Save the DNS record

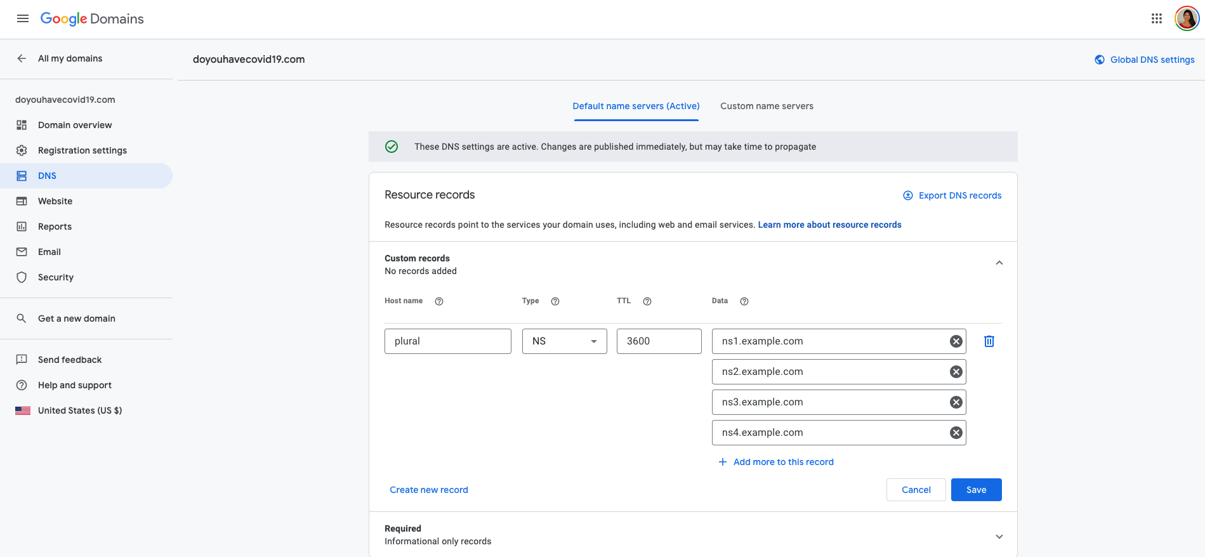pos(976,490)
